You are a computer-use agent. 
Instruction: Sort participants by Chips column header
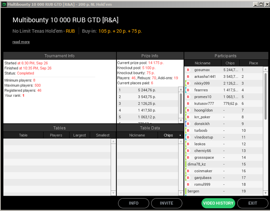point(230,63)
